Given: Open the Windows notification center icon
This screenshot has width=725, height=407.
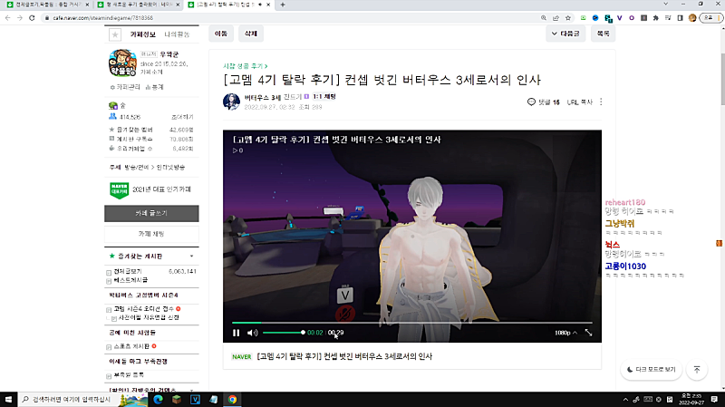Looking at the screenshot, I should (x=714, y=399).
